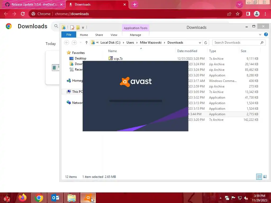Open address bar history dropdown
This screenshot has width=271, height=203.
[x=200, y=43]
